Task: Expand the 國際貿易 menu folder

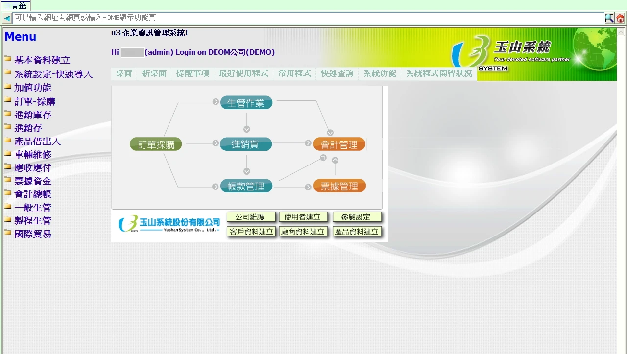Action: tap(33, 234)
